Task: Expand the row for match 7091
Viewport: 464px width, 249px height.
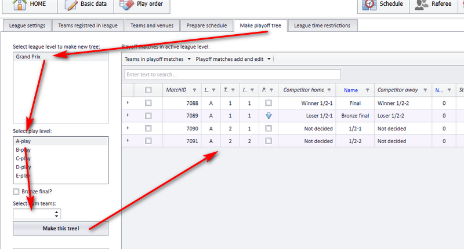Action: (128, 140)
